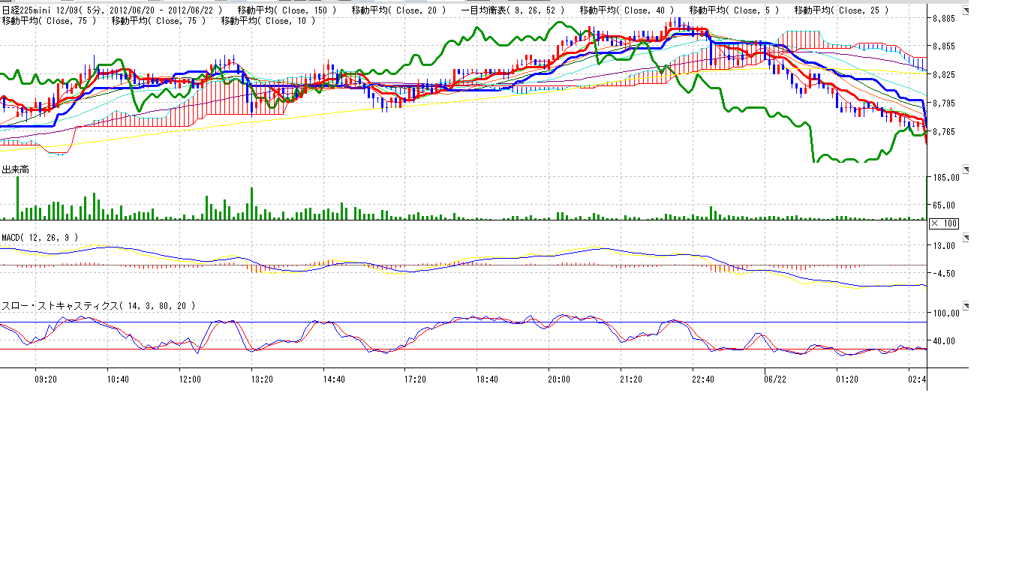Click the 14:40 time axis label
The width and height of the screenshot is (1025, 576).
click(x=334, y=379)
